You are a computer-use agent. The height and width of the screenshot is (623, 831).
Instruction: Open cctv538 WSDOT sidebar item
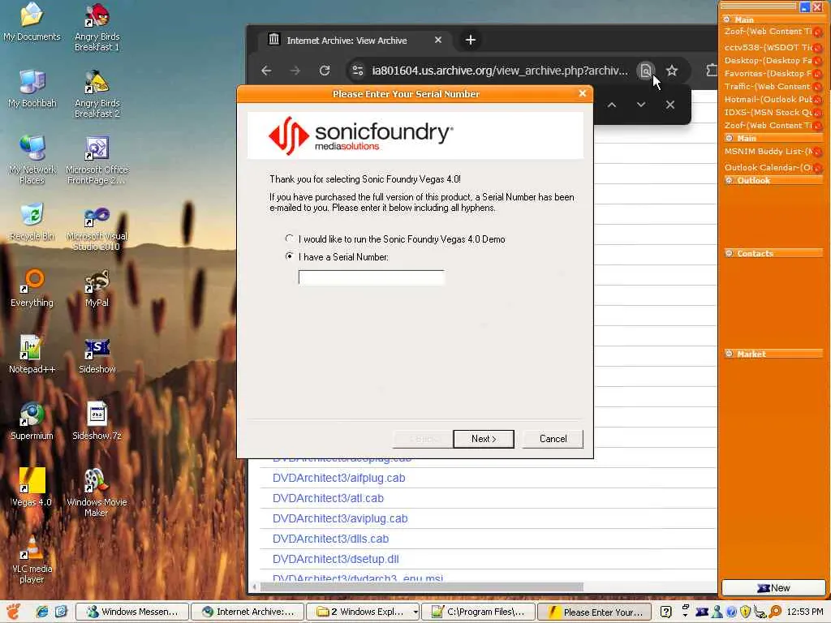tap(768, 47)
